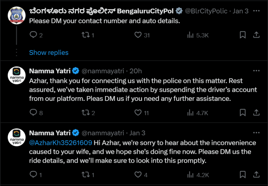
Task: Expand thread with Show replies
Action: (49, 52)
